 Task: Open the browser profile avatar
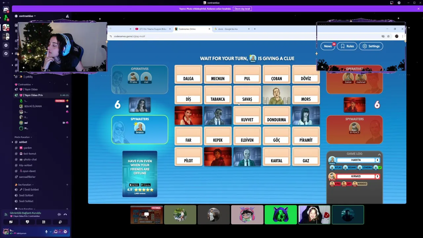[397, 36]
